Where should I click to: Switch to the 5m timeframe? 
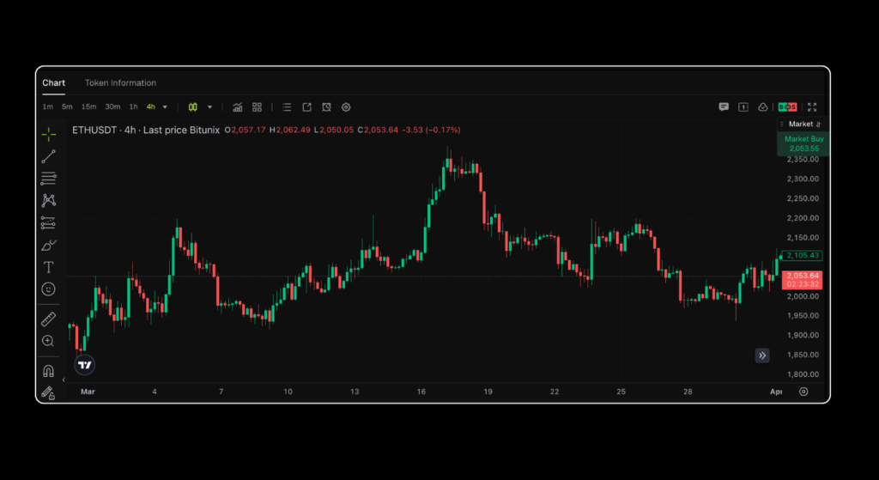point(67,106)
